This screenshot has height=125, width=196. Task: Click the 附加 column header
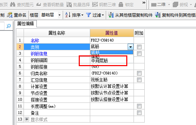click(x=139, y=33)
